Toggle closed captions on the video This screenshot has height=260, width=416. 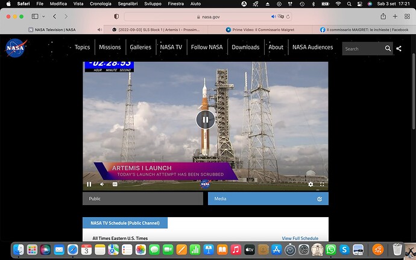(x=115, y=184)
